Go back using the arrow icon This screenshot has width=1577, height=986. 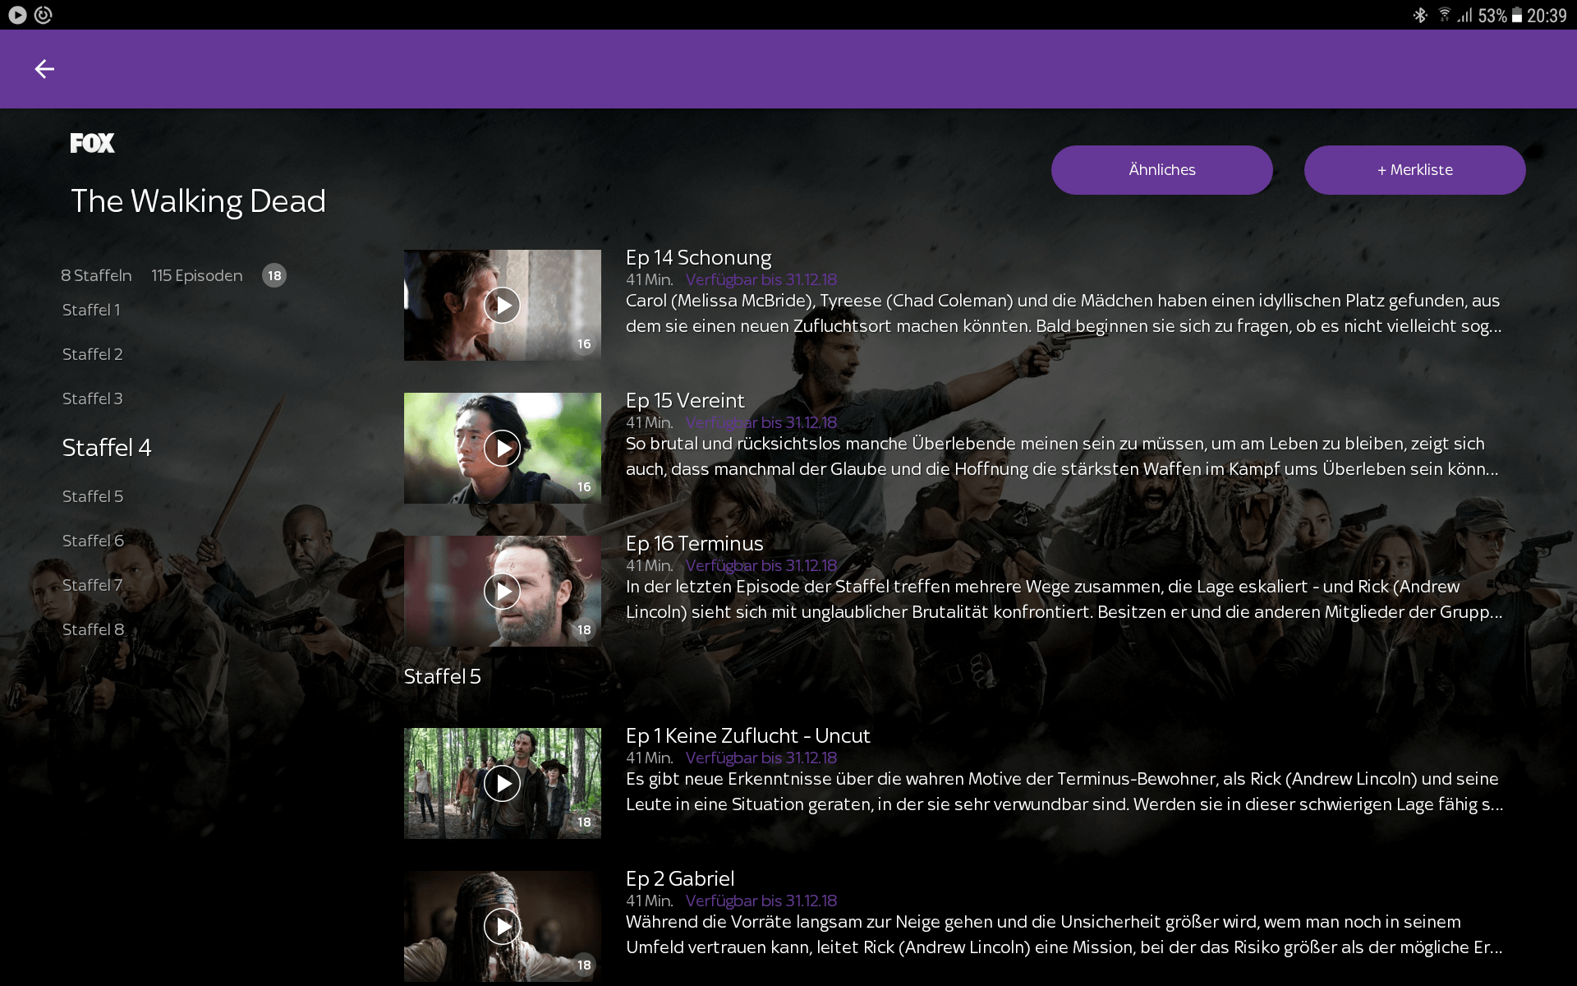click(44, 69)
